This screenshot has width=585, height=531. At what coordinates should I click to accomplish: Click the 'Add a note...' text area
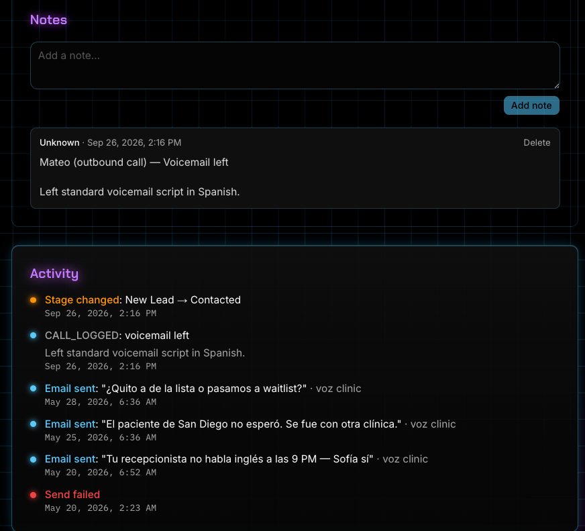[x=295, y=65]
